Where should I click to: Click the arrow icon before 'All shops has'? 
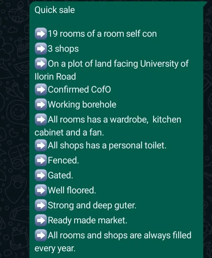pyautogui.click(x=41, y=145)
